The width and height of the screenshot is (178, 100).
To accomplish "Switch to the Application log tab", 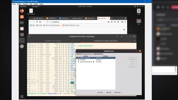I will pyautogui.click(x=98, y=54).
